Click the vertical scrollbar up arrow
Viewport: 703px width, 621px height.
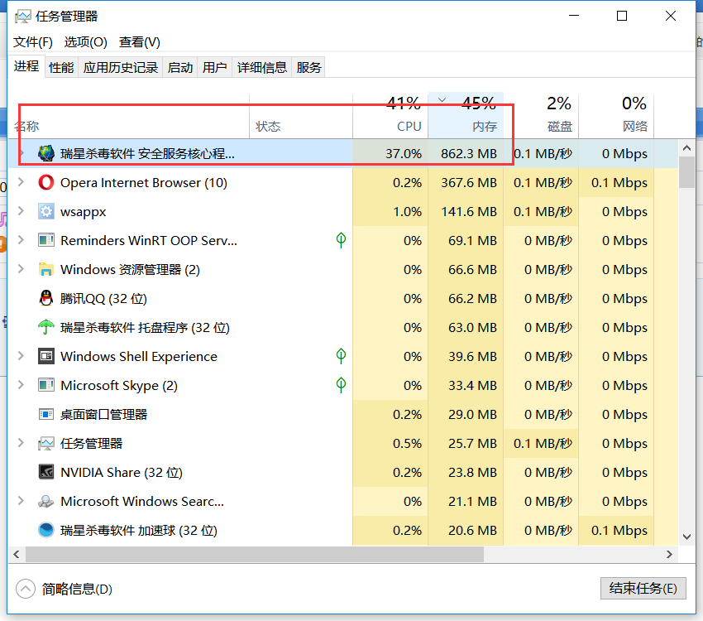tap(686, 147)
